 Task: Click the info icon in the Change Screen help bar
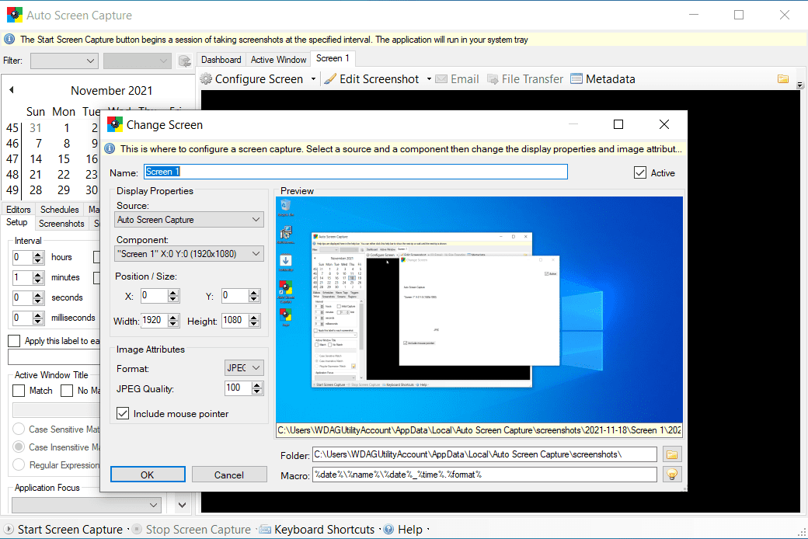(110, 148)
